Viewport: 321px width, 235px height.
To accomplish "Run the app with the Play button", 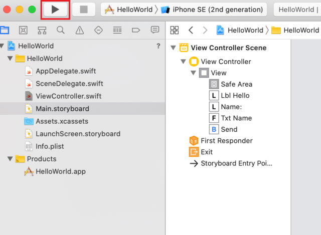I will pyautogui.click(x=55, y=10).
